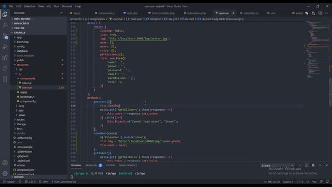Collapse the LARAVEL8 project section
332x187 pixels.
[20, 33]
